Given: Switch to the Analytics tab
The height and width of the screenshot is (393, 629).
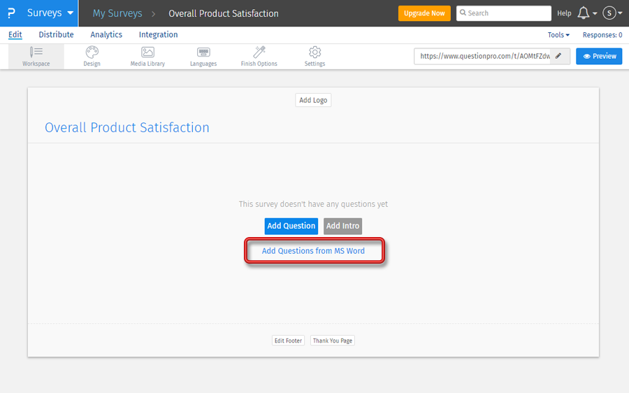Looking at the screenshot, I should (106, 35).
